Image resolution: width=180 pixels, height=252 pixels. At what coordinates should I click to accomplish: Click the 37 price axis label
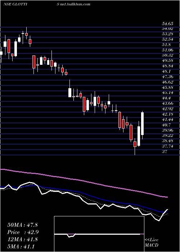point(165,152)
